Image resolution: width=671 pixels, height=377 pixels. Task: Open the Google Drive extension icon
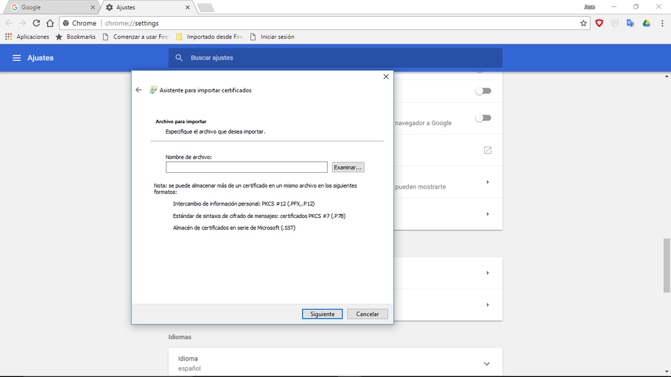point(646,23)
